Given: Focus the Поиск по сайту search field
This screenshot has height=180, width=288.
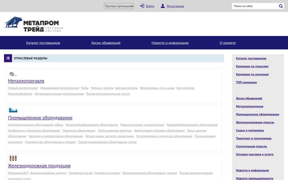Looking at the screenshot, I should click(255, 6).
